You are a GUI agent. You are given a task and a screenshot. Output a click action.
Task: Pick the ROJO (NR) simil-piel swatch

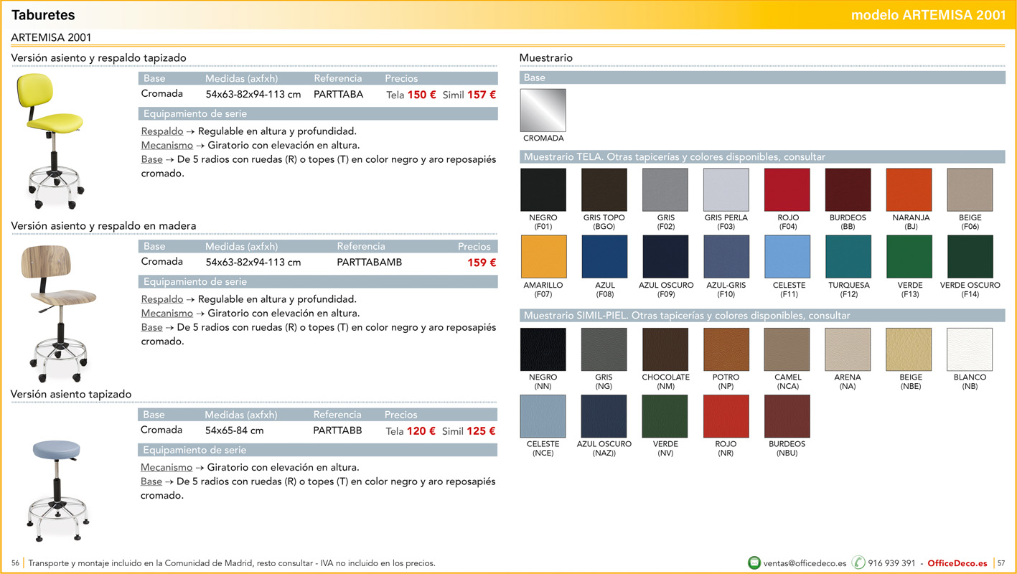pyautogui.click(x=726, y=416)
